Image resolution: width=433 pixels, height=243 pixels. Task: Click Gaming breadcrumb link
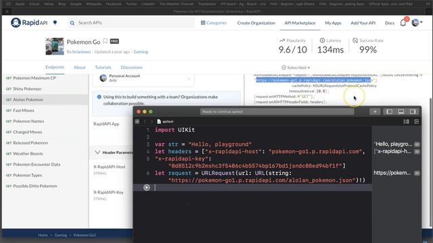click(x=60, y=235)
